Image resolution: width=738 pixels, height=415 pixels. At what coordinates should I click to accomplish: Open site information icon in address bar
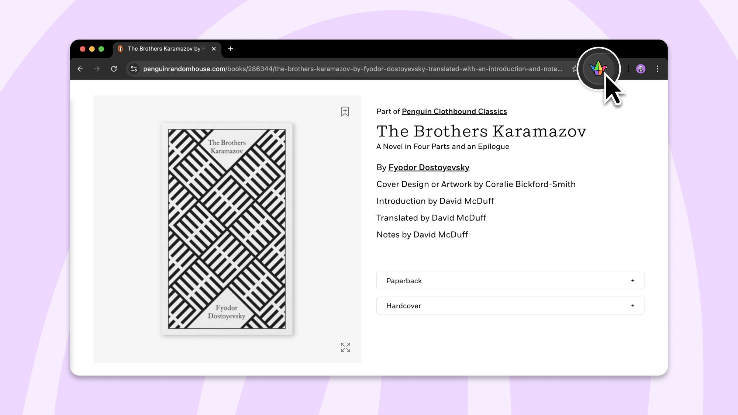point(134,69)
